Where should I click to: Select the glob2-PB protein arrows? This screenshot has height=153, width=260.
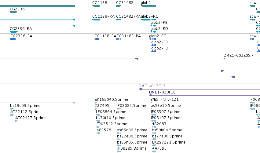click(154, 45)
